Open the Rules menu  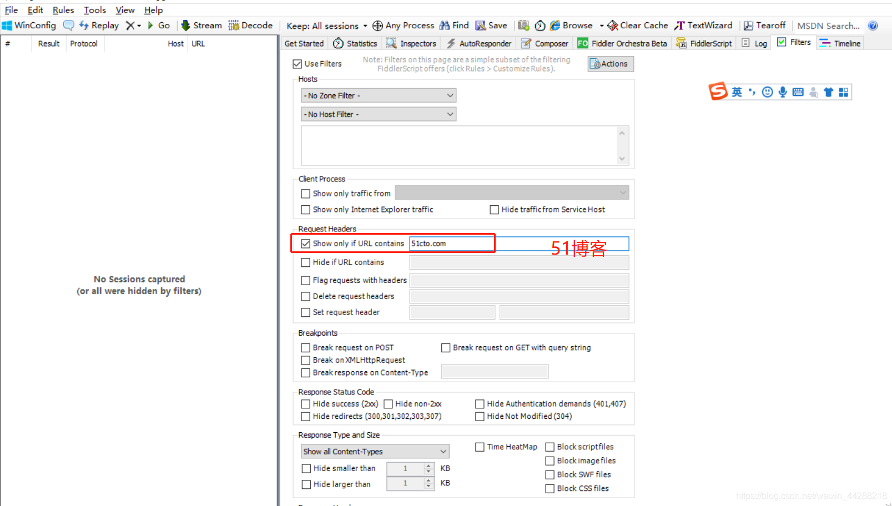[63, 10]
